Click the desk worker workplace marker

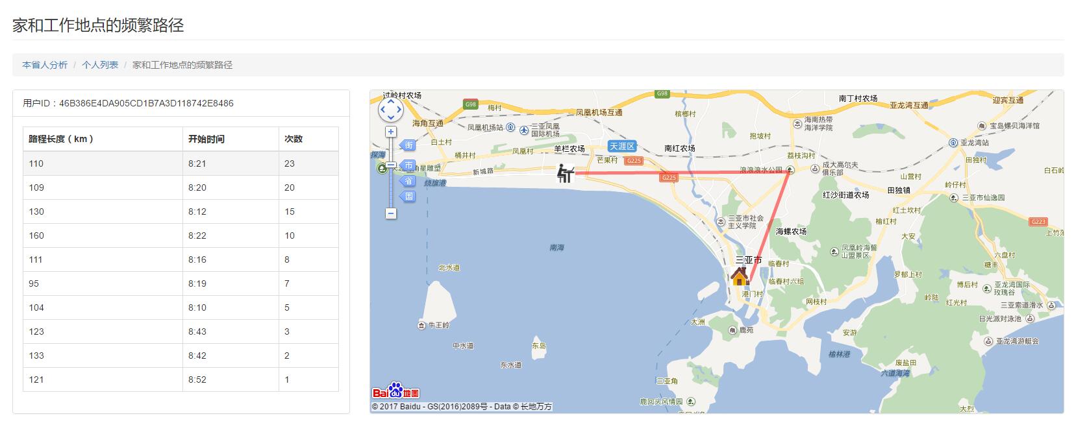click(x=565, y=173)
